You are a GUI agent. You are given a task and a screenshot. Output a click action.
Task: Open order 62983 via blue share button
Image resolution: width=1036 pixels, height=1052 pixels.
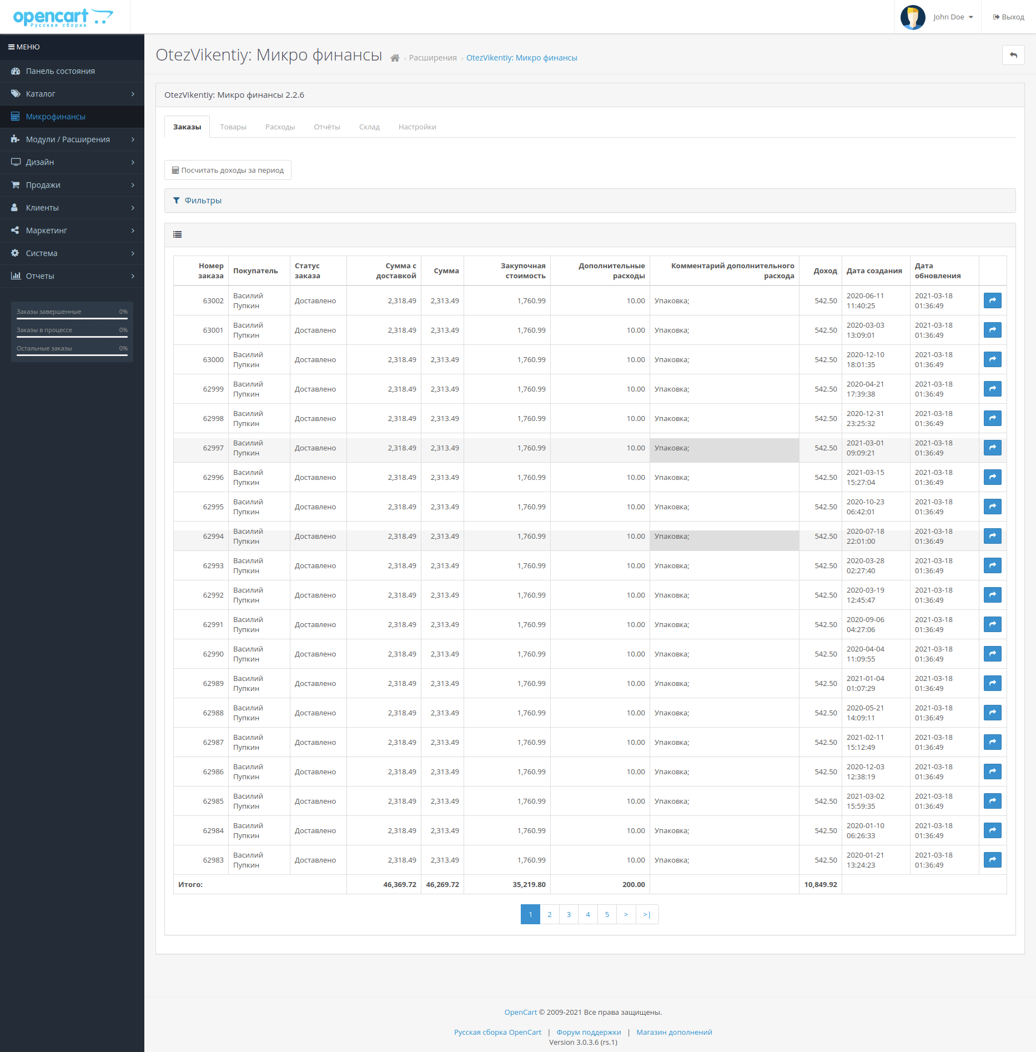(x=992, y=860)
